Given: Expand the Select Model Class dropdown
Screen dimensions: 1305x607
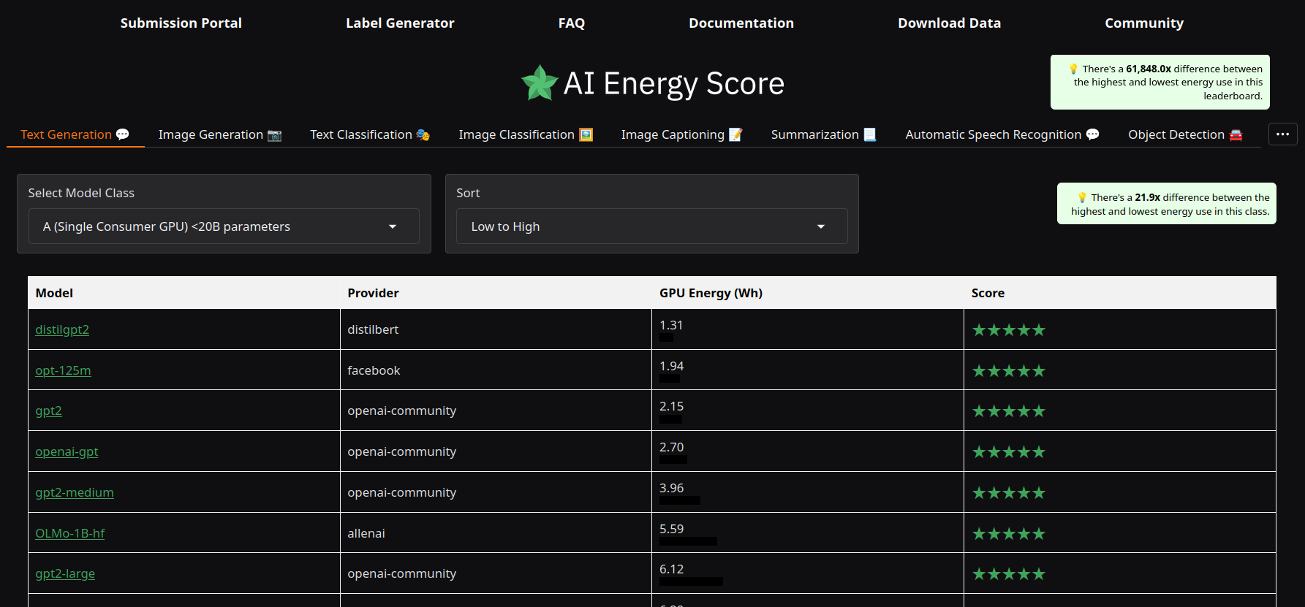Looking at the screenshot, I should click(224, 226).
